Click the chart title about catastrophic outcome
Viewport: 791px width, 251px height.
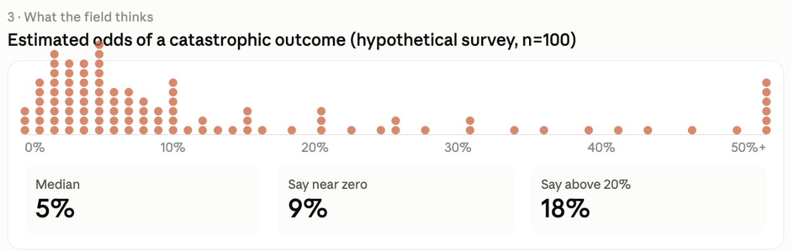[x=292, y=40]
